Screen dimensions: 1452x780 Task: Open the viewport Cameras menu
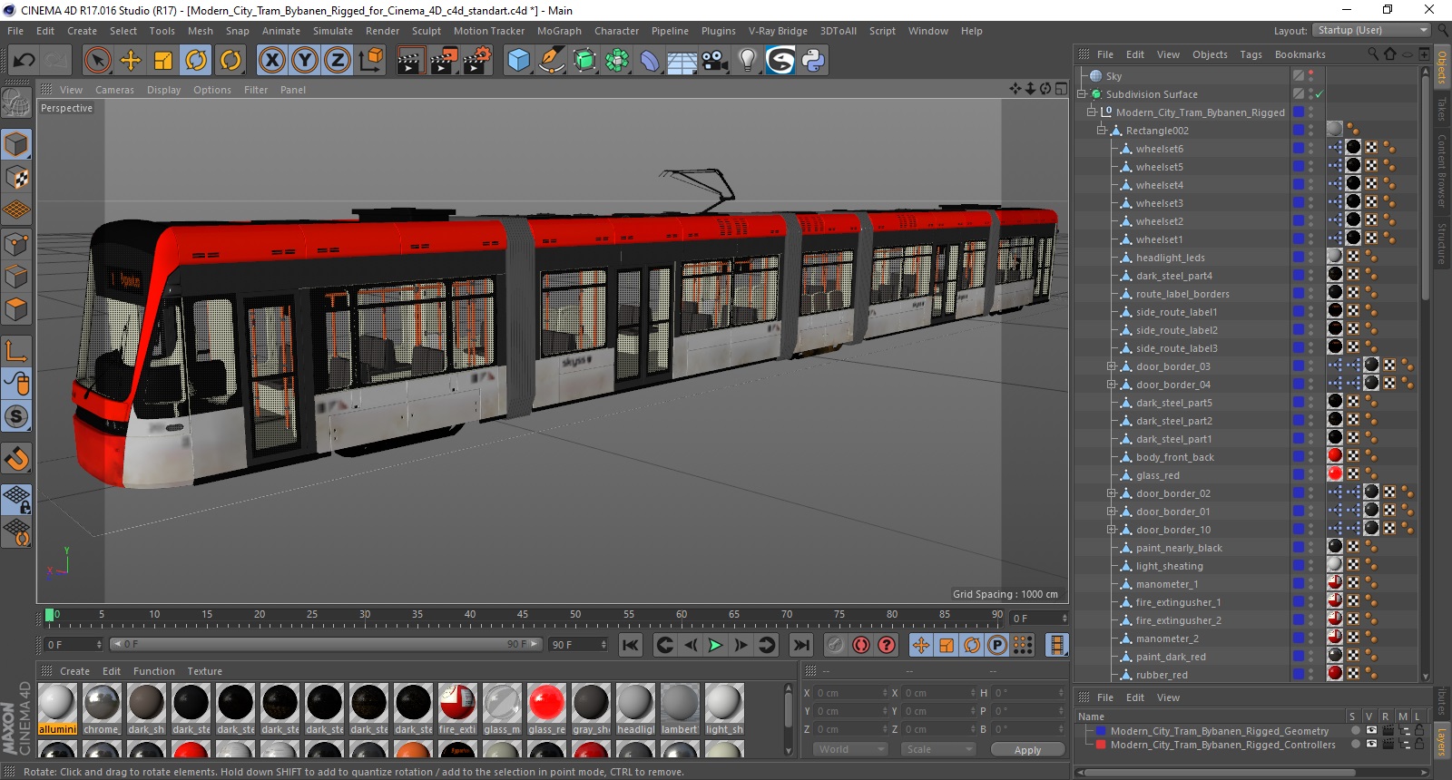114,90
